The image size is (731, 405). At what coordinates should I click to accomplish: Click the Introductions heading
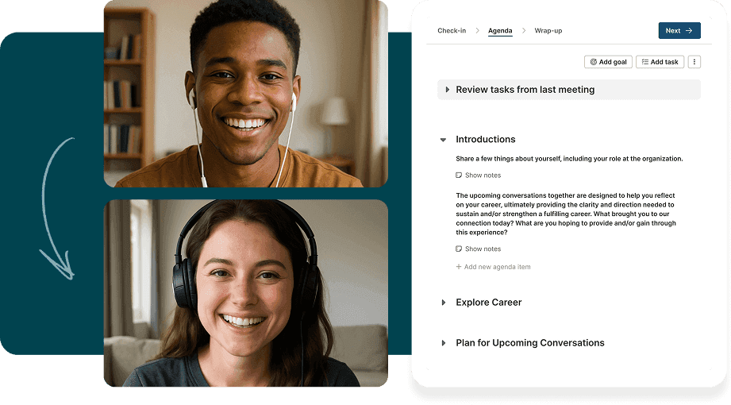tap(485, 139)
